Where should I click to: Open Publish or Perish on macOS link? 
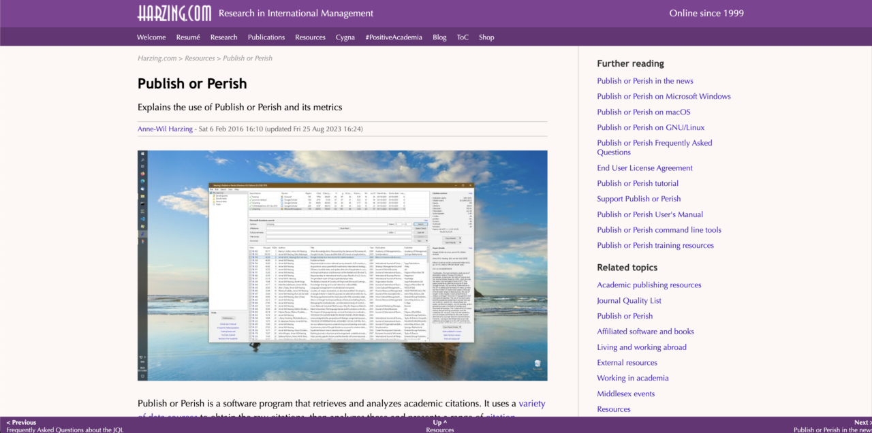(x=643, y=112)
